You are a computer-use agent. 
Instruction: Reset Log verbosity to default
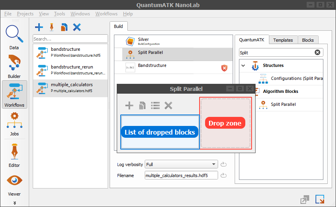(x=224, y=164)
